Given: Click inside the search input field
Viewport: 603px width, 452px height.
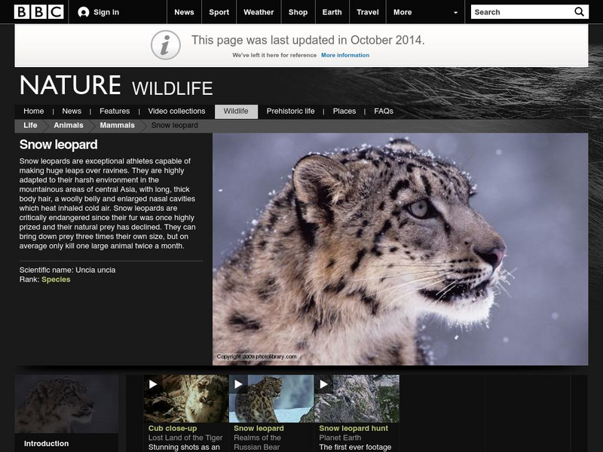Looking at the screenshot, I should [519, 11].
